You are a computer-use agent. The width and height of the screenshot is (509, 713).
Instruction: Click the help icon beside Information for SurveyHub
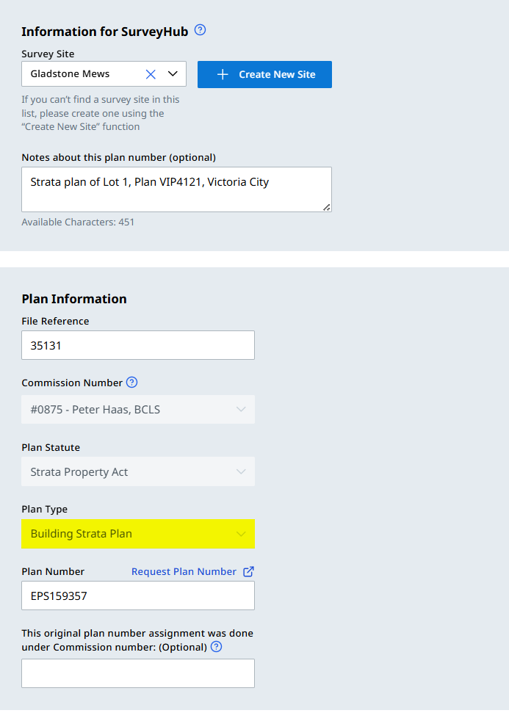pos(200,31)
